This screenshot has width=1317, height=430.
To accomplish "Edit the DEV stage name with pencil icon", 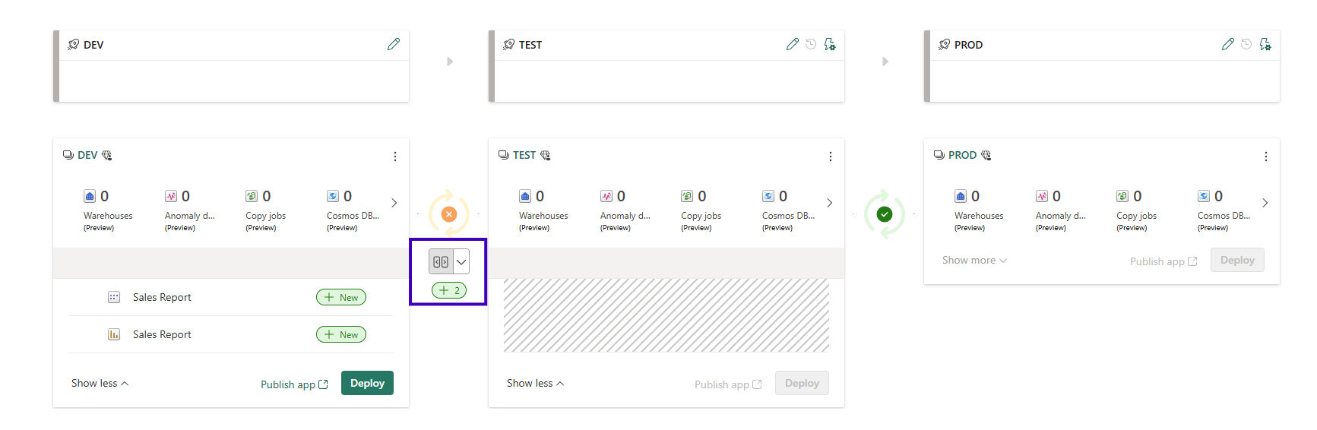I will [394, 44].
